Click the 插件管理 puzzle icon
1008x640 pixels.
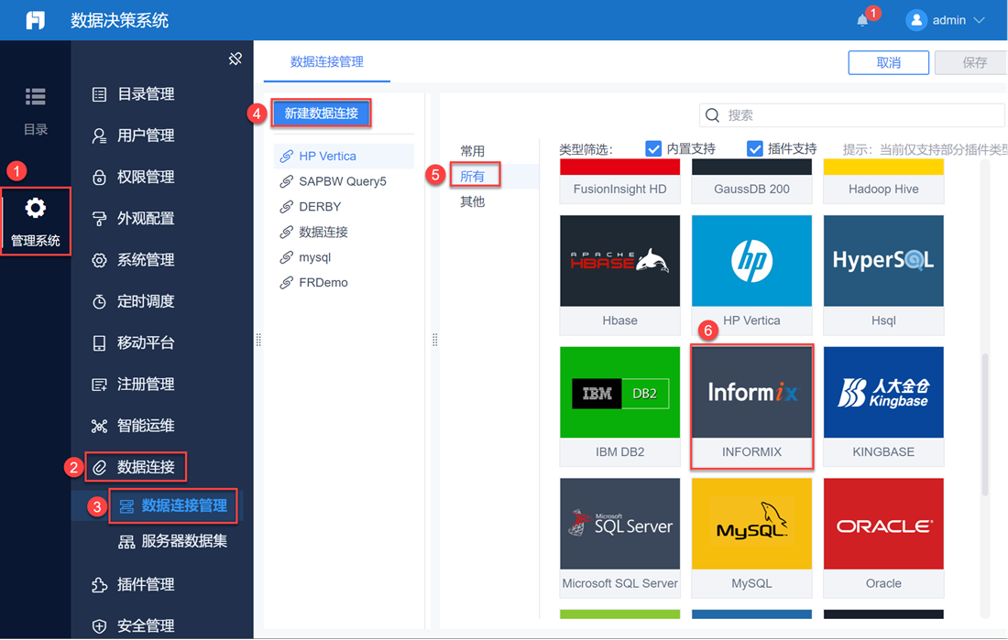(x=99, y=585)
